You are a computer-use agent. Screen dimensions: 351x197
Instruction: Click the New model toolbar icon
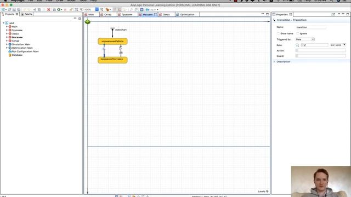coord(3,10)
